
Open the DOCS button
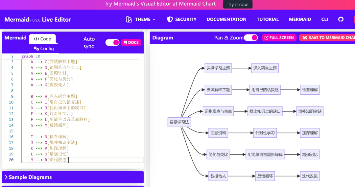(131, 43)
